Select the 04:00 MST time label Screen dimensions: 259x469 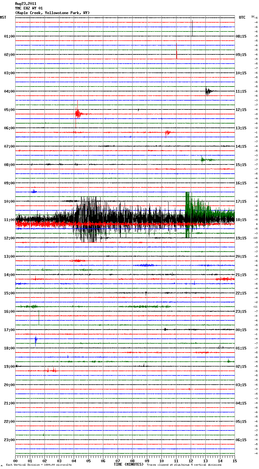pos(9,91)
